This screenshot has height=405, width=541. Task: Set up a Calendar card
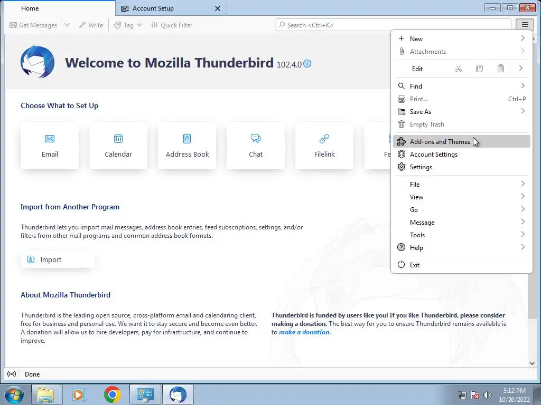click(118, 146)
